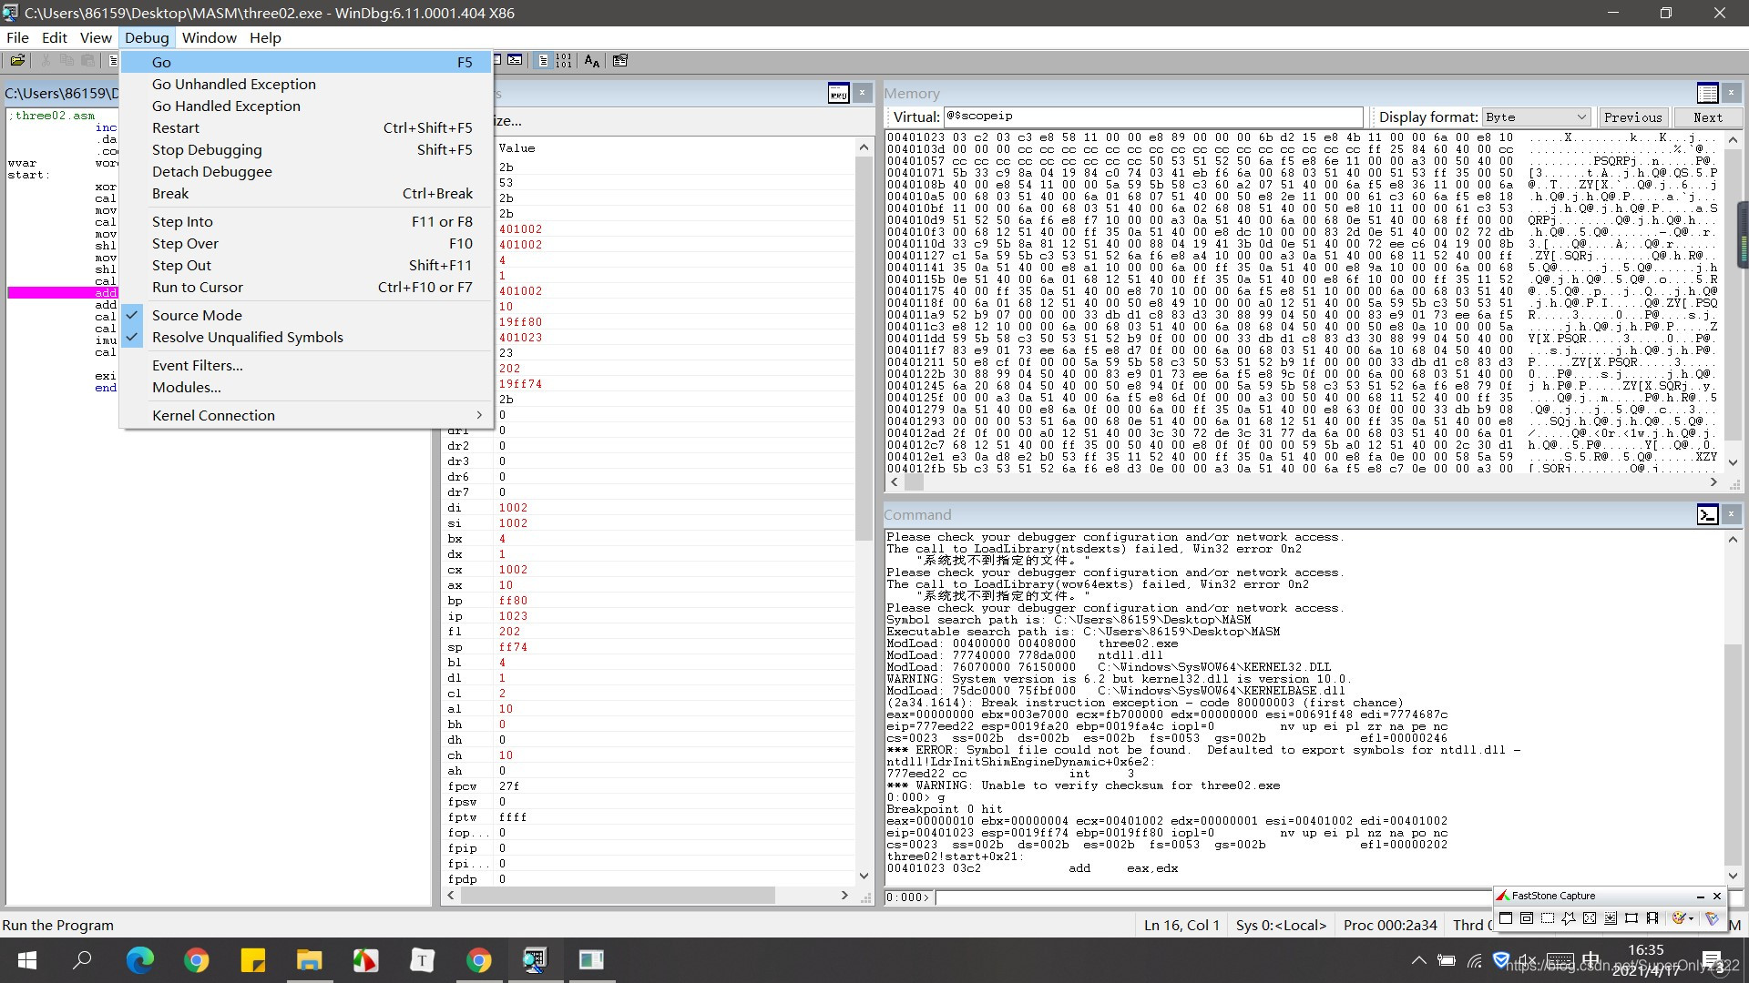This screenshot has height=983, width=1749.
Task: Open Windows Start menu
Action: click(26, 960)
